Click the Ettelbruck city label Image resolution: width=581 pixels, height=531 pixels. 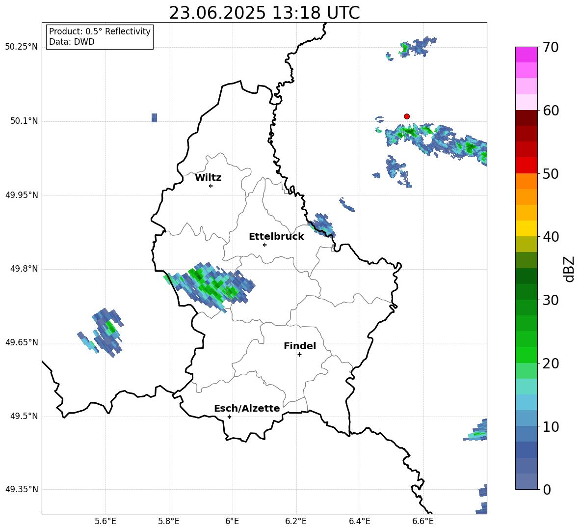276,237
